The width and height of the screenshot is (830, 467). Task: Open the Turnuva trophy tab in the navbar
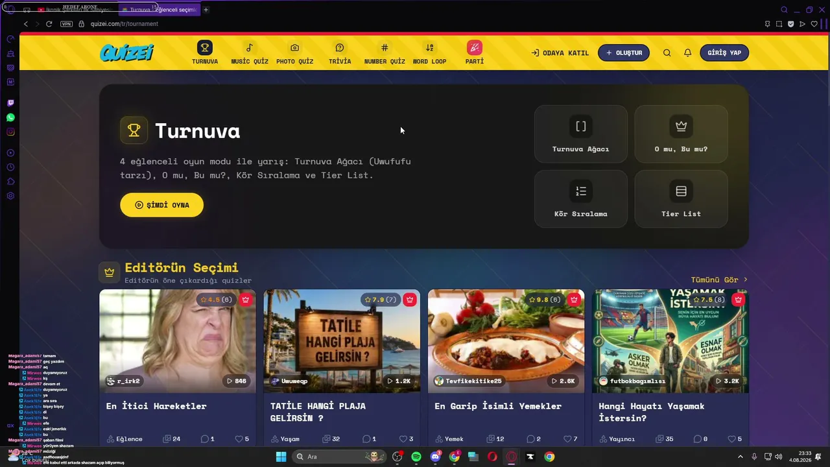coord(205,53)
